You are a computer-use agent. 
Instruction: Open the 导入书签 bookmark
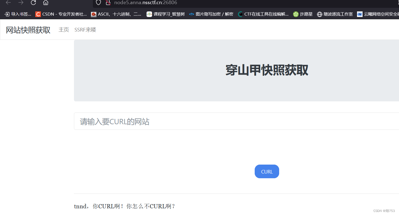18,14
